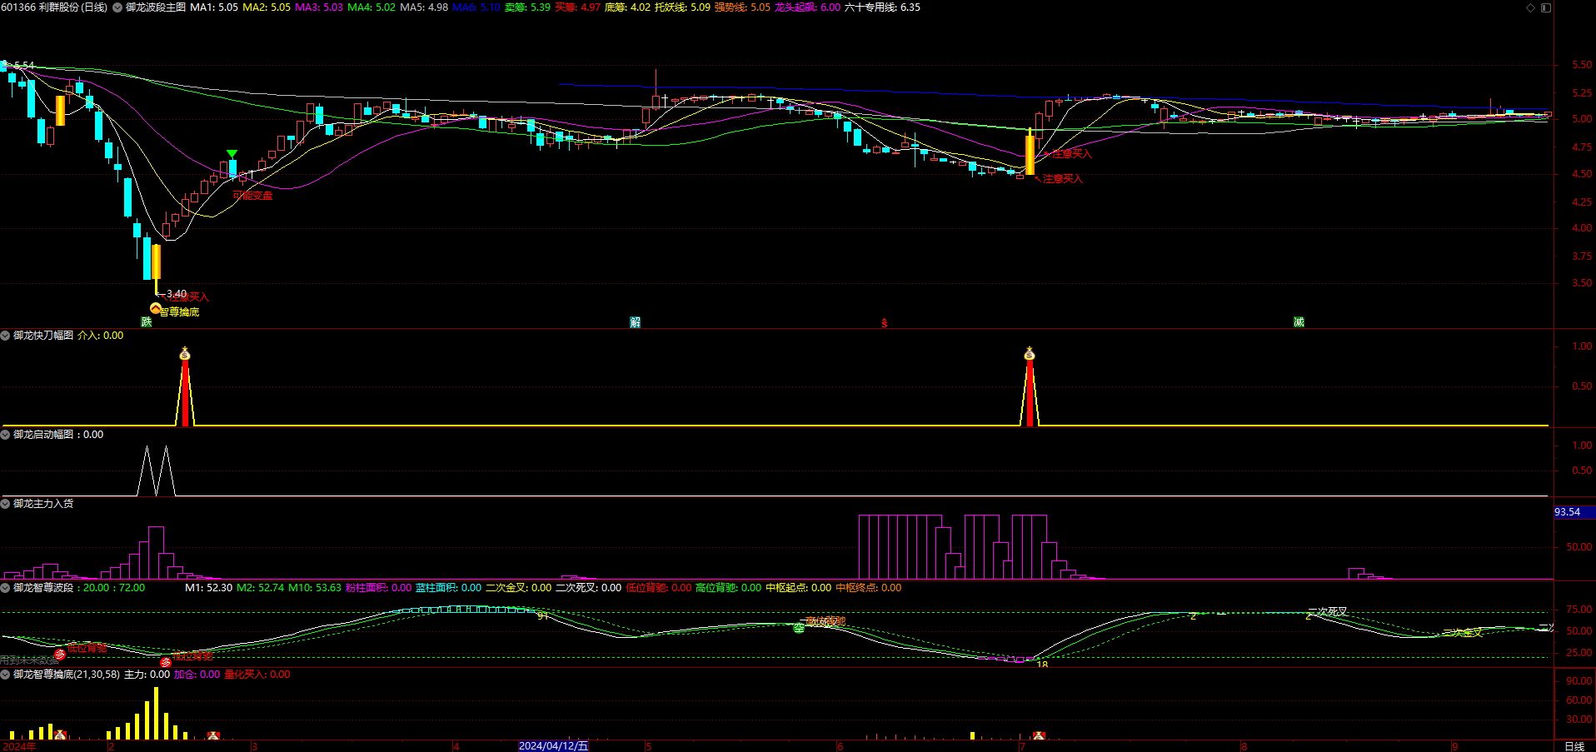The image size is (1596, 752).
Task: Click the 二次死叉 annotation in 智尊波段
Action: (x=1328, y=612)
